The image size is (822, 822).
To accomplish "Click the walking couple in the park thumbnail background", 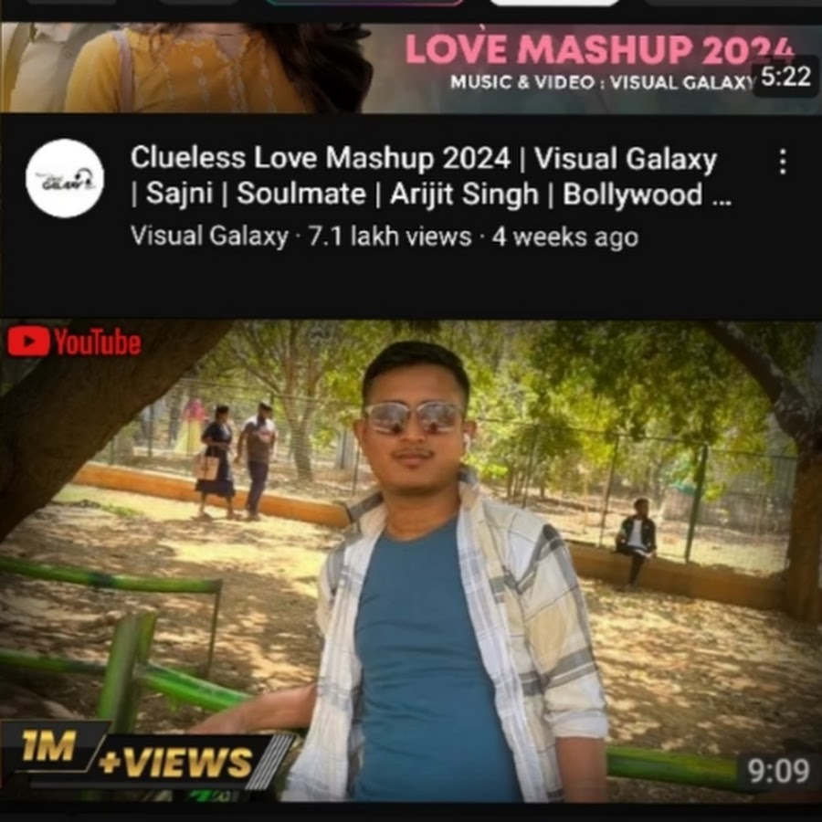I will (x=236, y=461).
